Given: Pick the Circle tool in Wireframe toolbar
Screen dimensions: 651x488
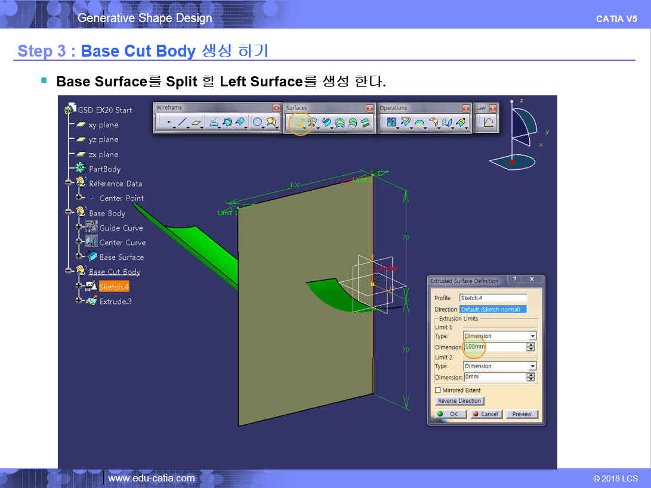Looking at the screenshot, I should click(257, 123).
